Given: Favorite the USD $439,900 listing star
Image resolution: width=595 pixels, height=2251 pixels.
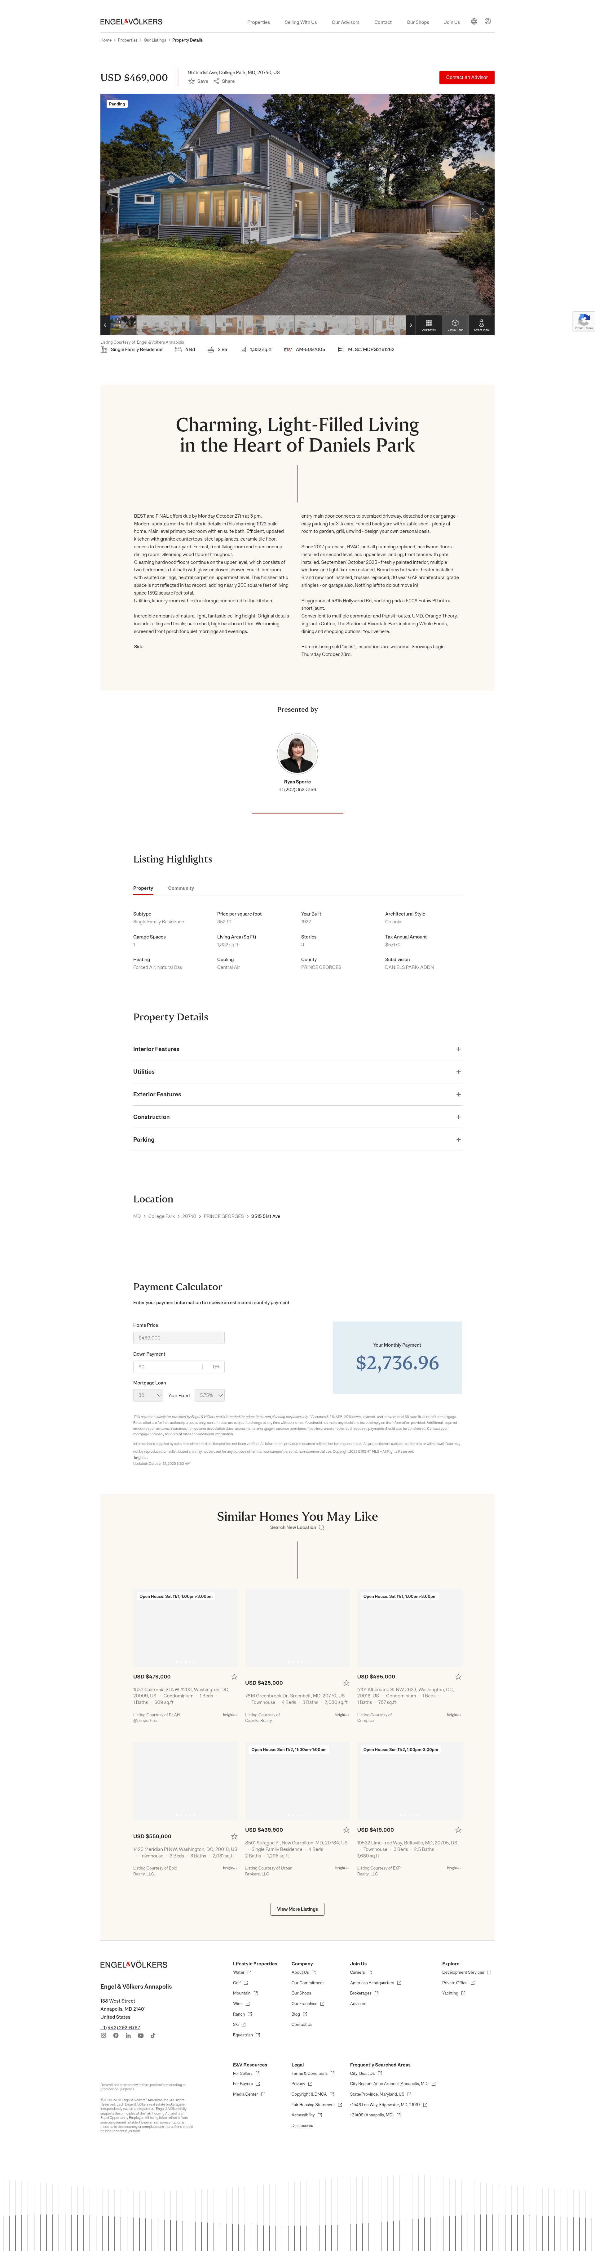Looking at the screenshot, I should pos(346,1830).
